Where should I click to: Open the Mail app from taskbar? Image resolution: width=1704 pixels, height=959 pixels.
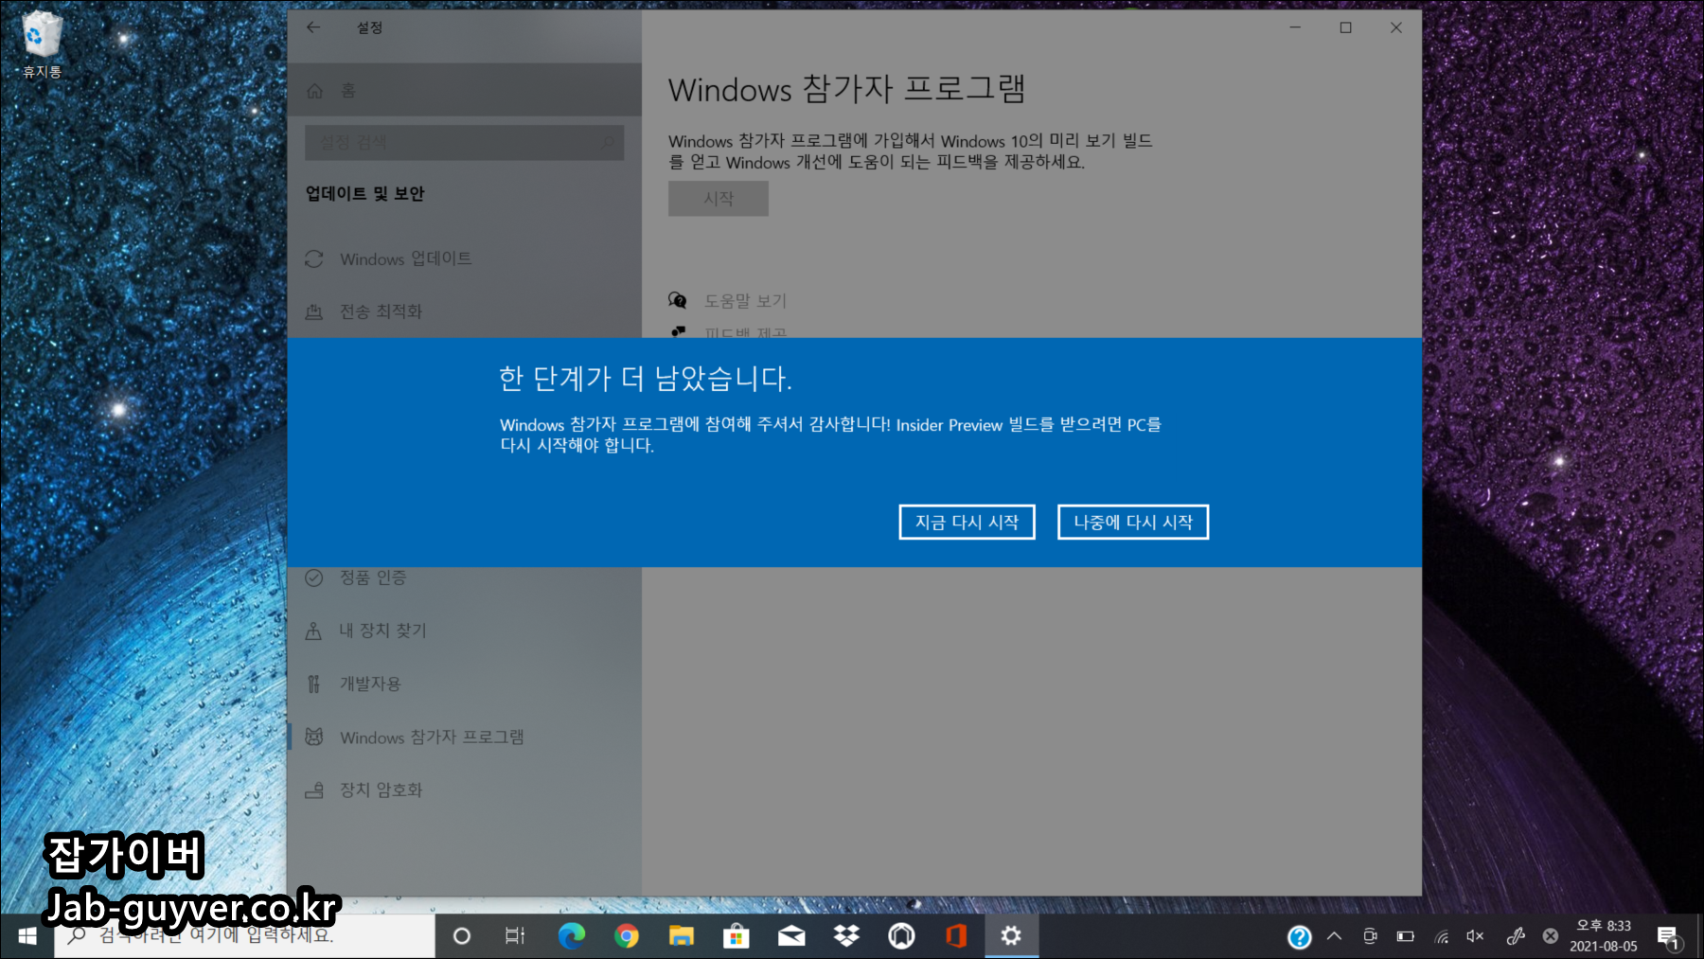(791, 936)
